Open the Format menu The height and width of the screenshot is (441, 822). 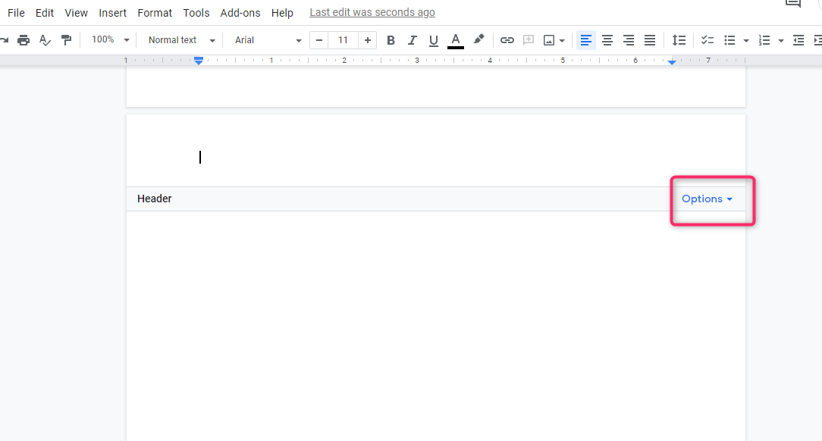click(x=155, y=13)
